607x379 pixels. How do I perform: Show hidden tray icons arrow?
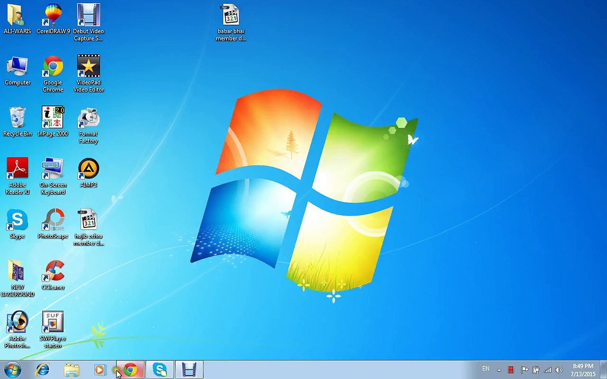pyautogui.click(x=499, y=370)
